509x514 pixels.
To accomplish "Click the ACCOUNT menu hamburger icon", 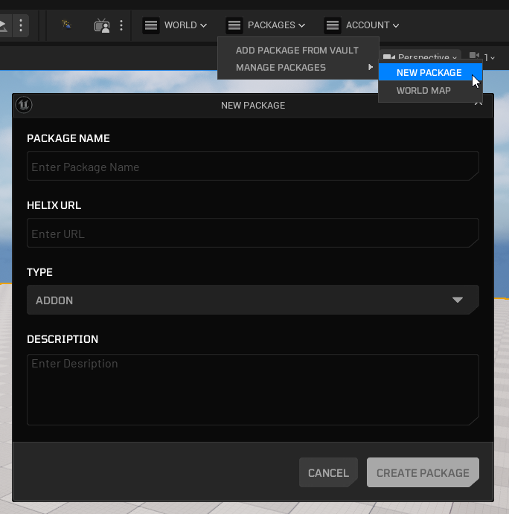I will tap(333, 25).
